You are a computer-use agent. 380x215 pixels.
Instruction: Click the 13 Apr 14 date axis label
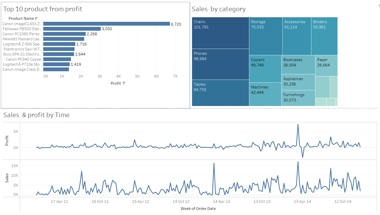(302, 202)
